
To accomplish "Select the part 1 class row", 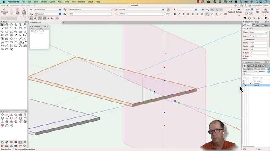I will tap(256, 86).
